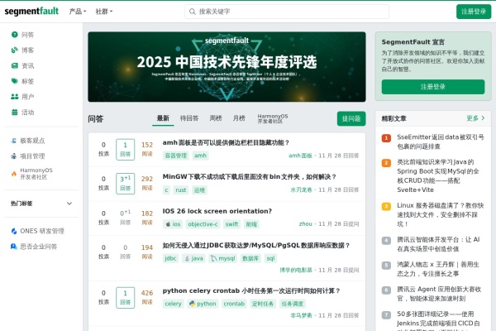Open the 活动 sidebar icon
496x331 pixels.
[15, 112]
